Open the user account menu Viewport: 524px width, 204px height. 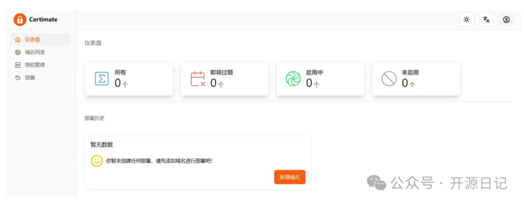click(x=506, y=20)
